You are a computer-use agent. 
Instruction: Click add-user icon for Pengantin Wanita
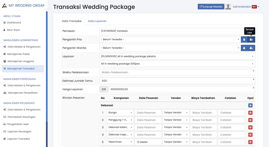[x=251, y=48]
